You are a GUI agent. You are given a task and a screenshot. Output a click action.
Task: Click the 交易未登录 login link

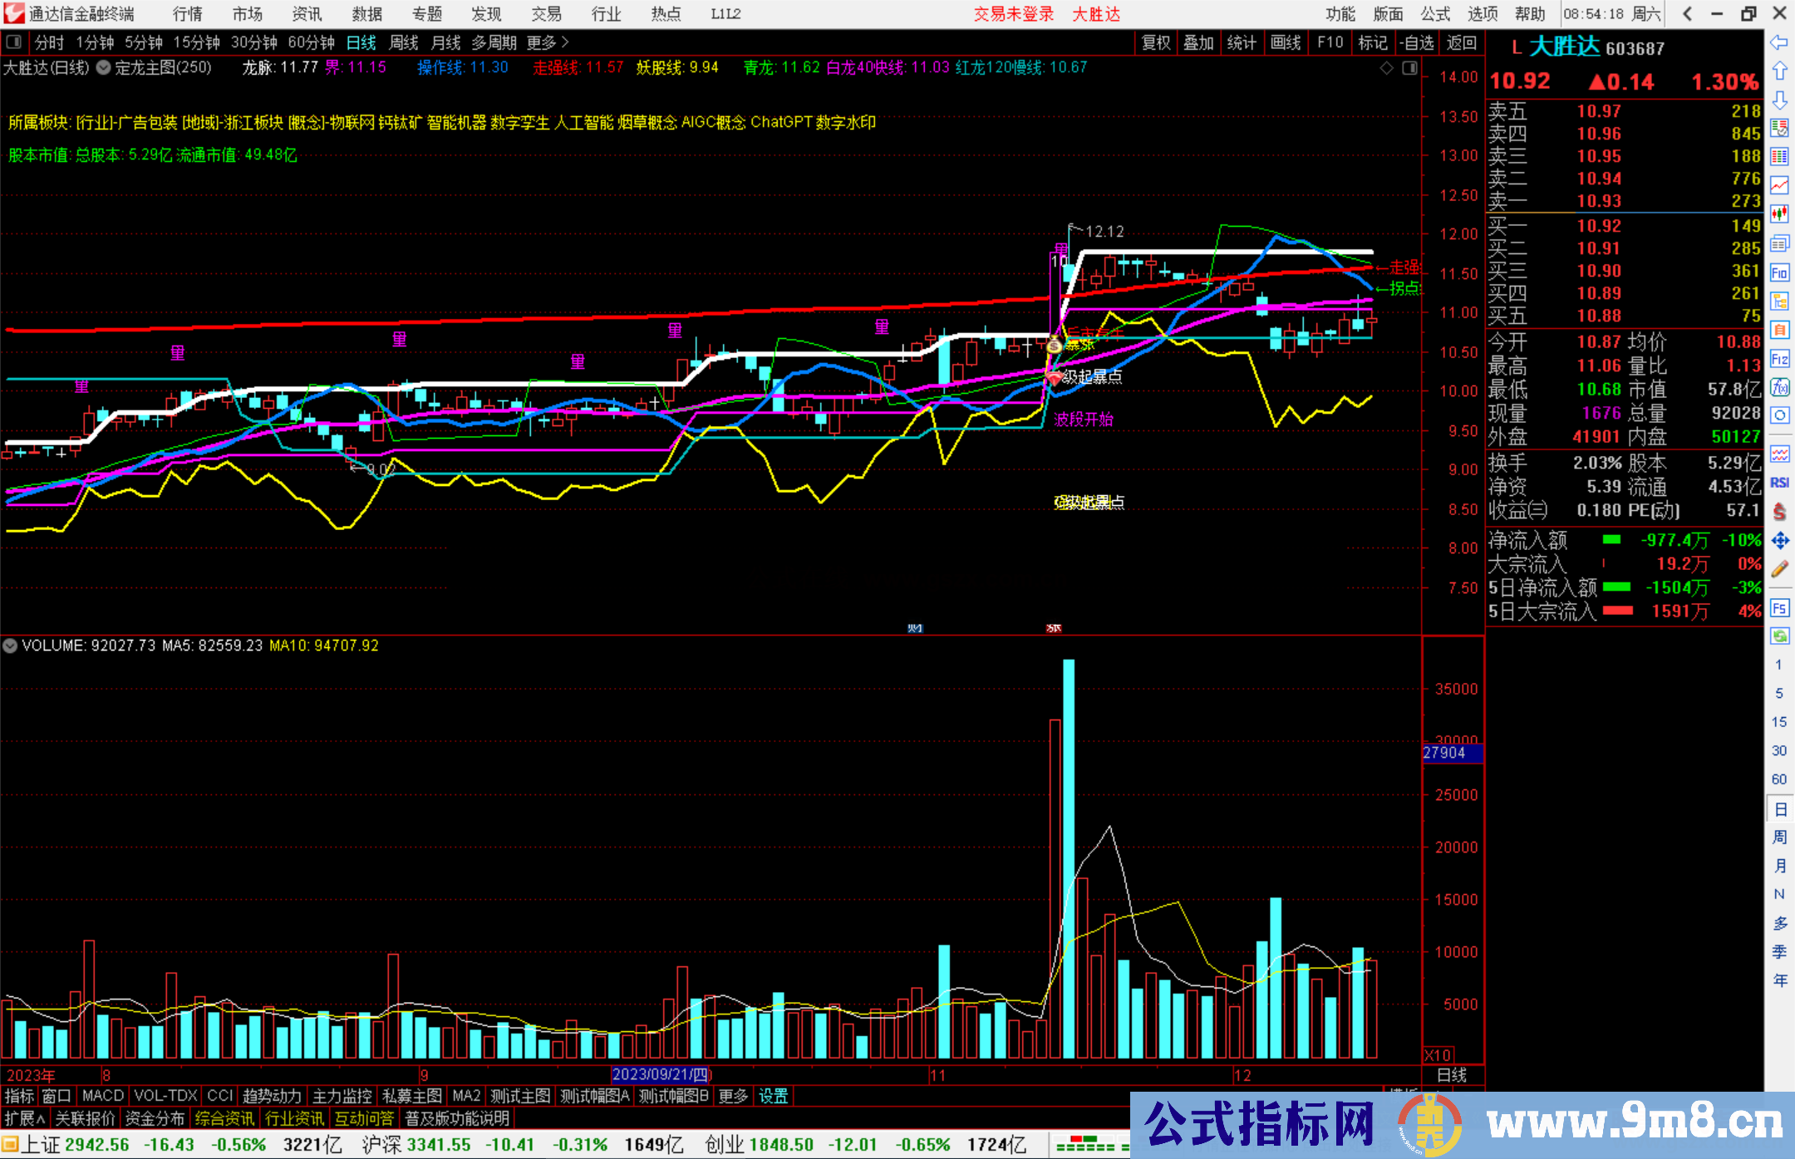tap(1014, 14)
